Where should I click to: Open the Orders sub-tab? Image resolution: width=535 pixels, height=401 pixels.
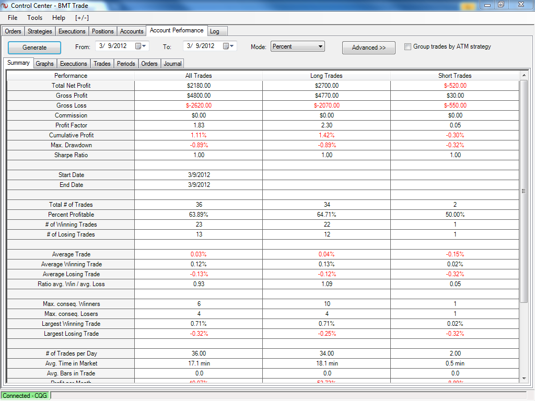(x=149, y=63)
